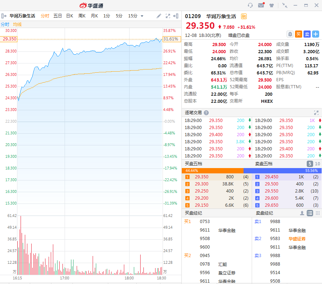This screenshot has width=322, height=284.
Task: Maximize the 华盛通 window
Action: click(306, 5)
